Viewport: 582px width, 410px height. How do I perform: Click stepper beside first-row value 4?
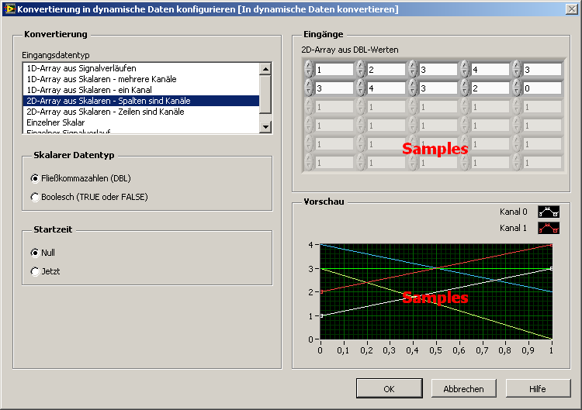tap(465, 69)
